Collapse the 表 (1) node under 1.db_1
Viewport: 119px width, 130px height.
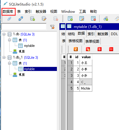(10, 63)
